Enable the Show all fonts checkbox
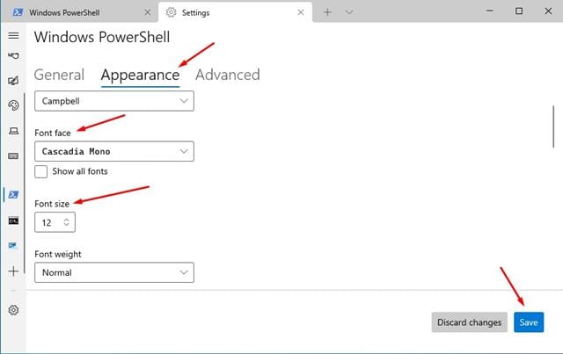563x354 pixels. point(41,172)
